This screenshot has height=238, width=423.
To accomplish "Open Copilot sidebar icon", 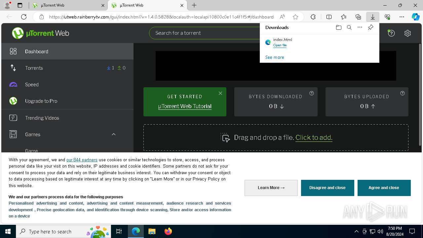I will pos(416,17).
